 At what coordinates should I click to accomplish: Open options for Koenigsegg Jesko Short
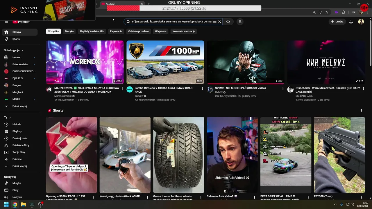pyautogui.click(x=147, y=197)
